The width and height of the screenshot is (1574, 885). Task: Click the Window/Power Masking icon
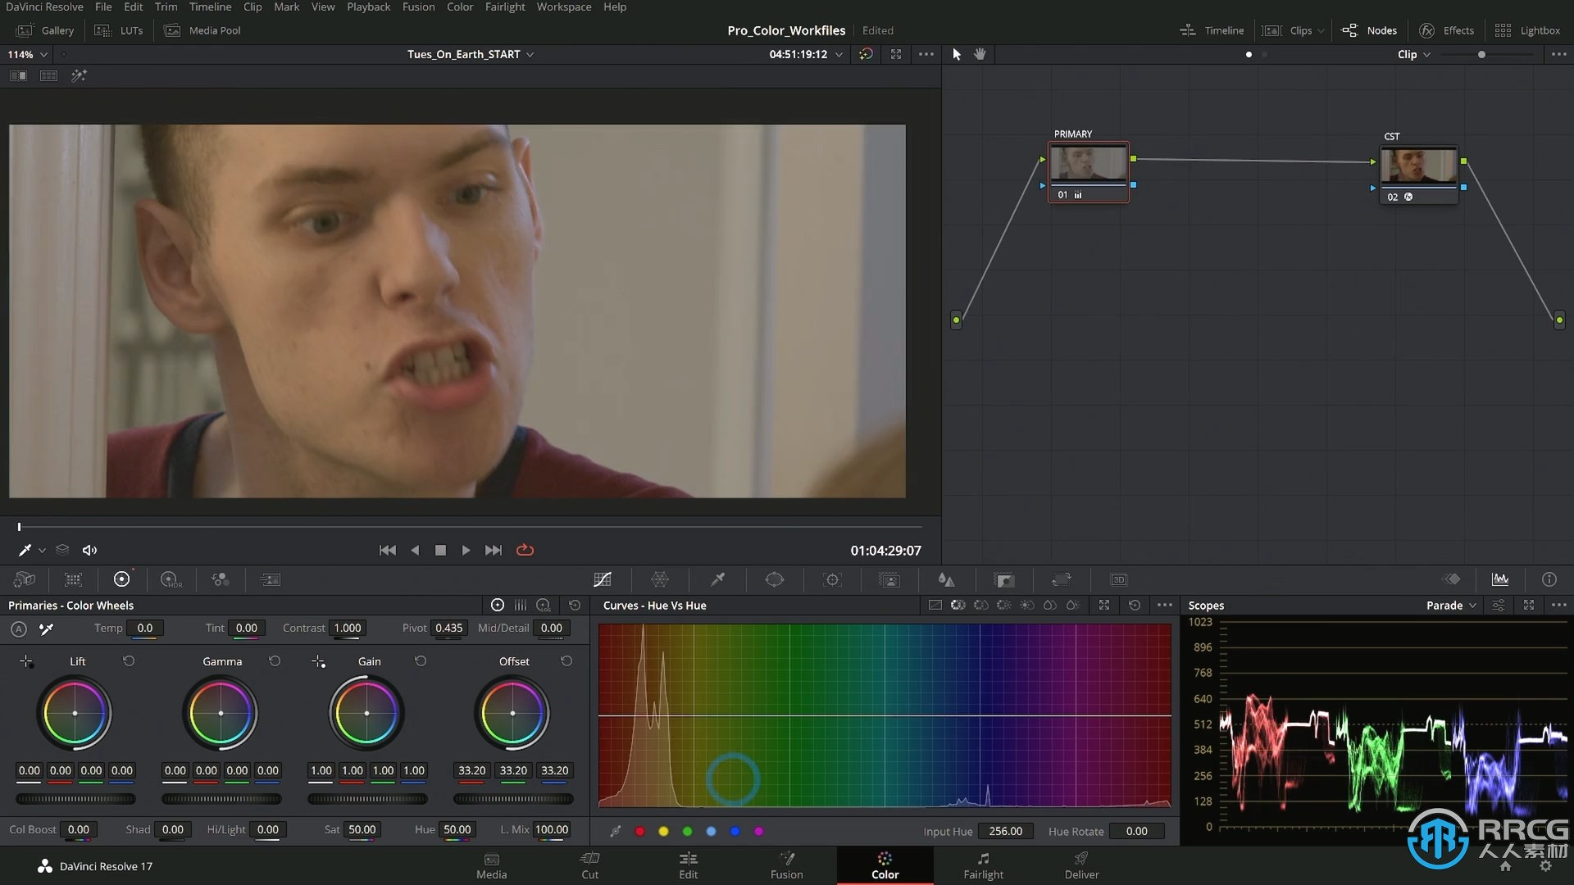775,579
